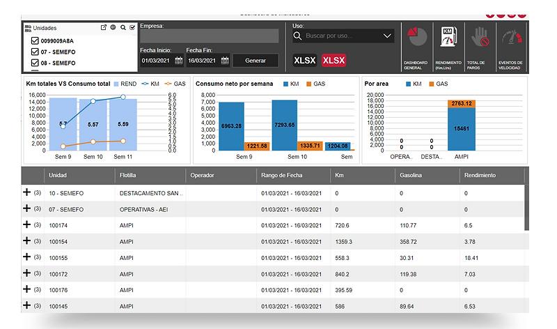Click the Sem 11 REND bar 5.59
557x329 pixels.
123,125
